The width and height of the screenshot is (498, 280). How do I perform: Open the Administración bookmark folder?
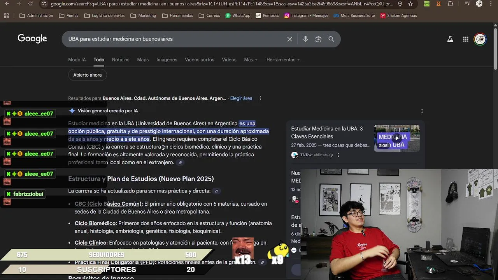(x=36, y=16)
